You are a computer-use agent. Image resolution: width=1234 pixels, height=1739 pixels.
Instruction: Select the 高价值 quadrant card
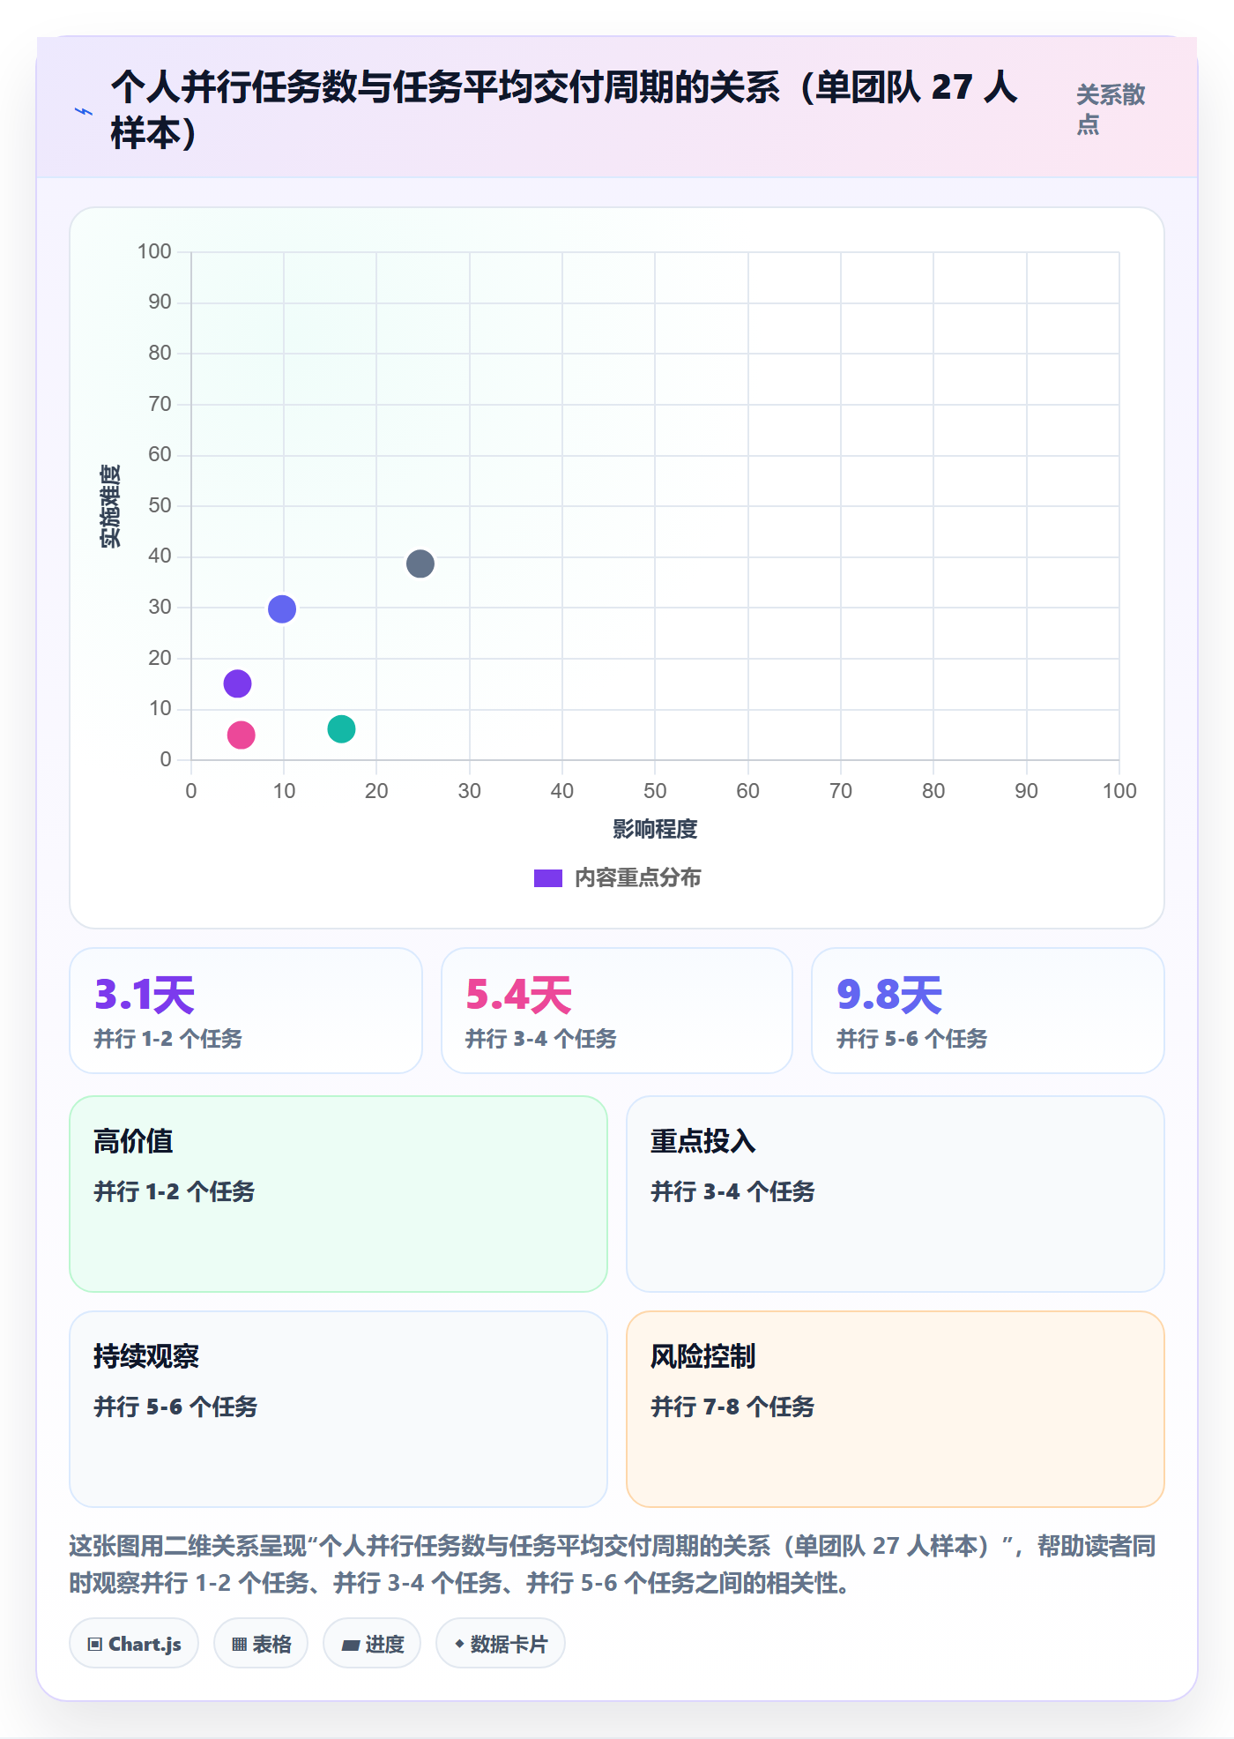click(x=338, y=1194)
